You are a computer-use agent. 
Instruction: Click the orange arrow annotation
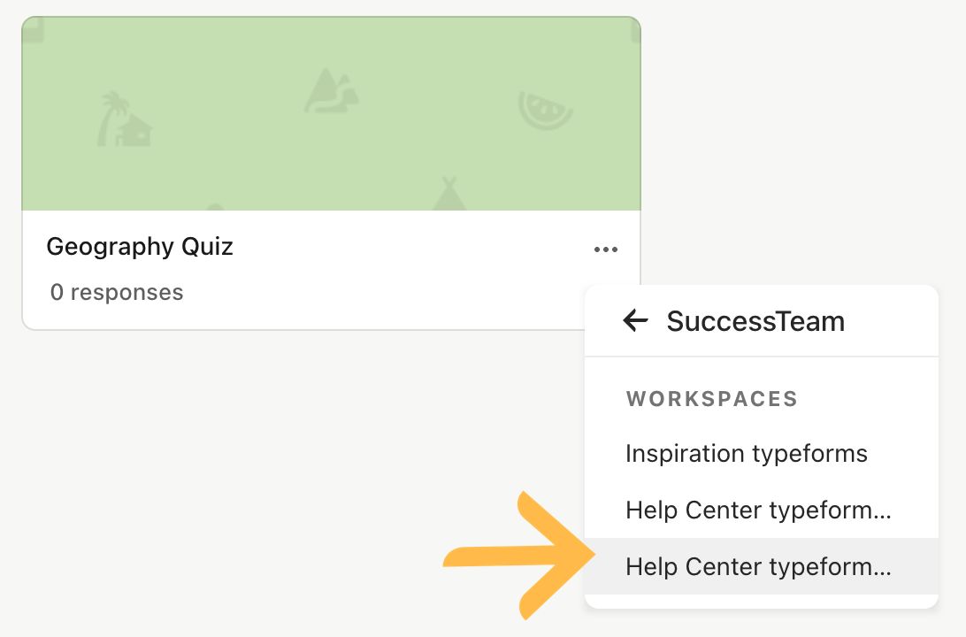click(x=518, y=556)
